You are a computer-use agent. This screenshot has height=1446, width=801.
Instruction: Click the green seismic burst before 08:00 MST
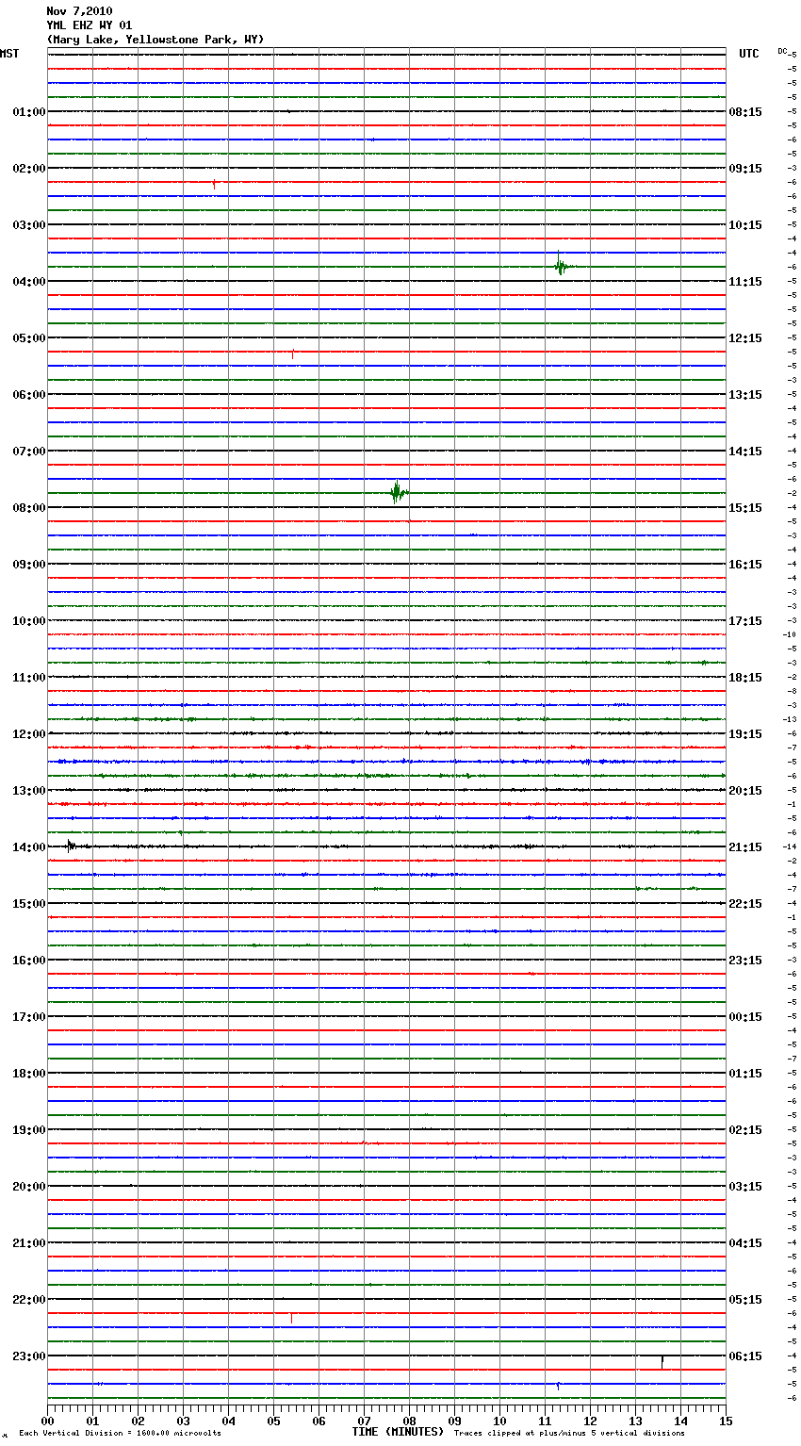[x=399, y=492]
